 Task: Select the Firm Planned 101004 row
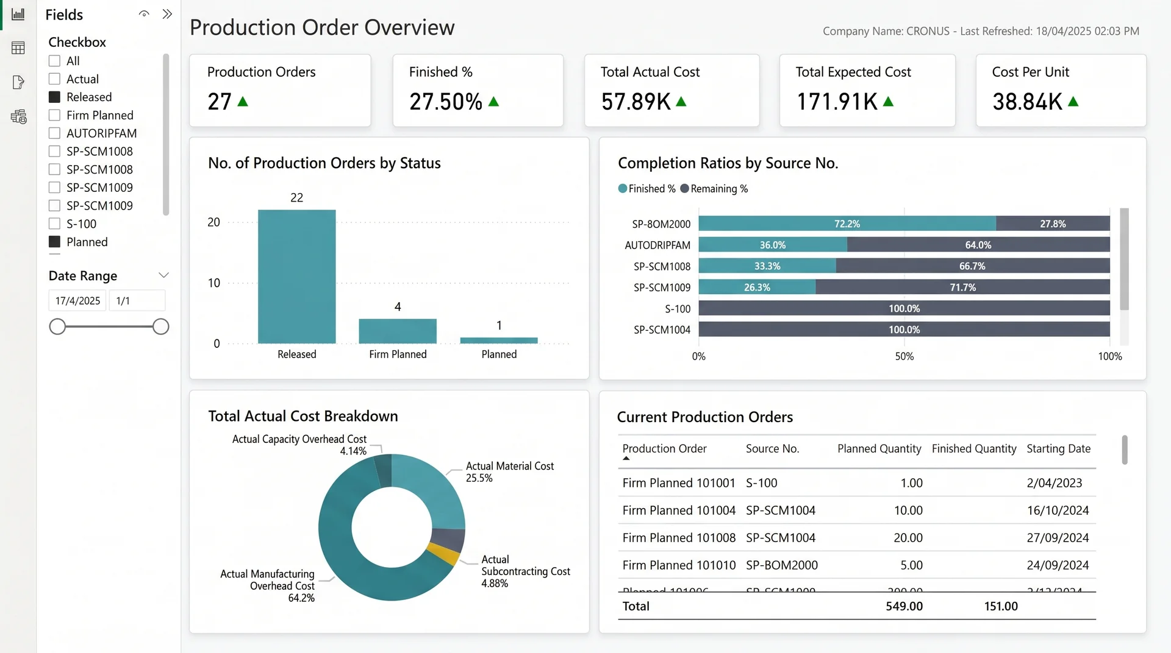coord(857,510)
